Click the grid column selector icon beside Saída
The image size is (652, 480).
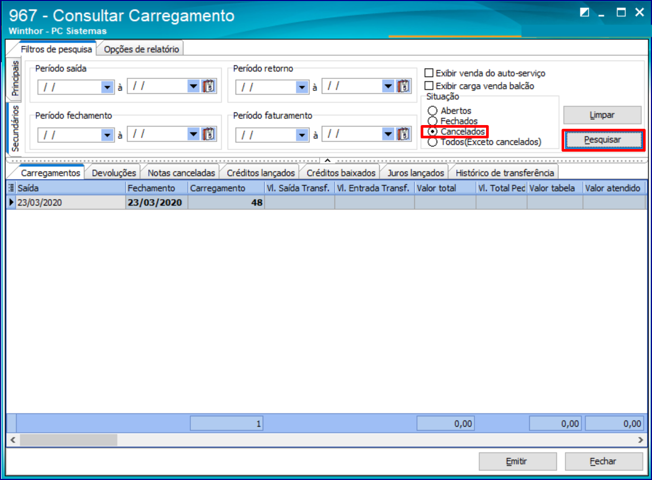pos(11,188)
